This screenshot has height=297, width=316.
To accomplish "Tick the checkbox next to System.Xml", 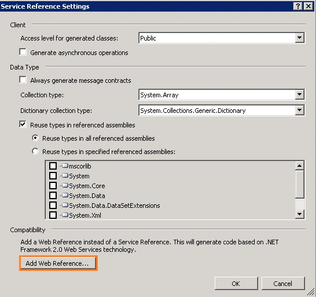I will point(53,215).
